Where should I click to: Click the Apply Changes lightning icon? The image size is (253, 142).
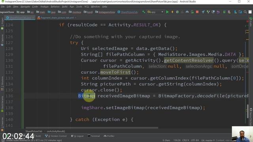[x=172, y=12]
